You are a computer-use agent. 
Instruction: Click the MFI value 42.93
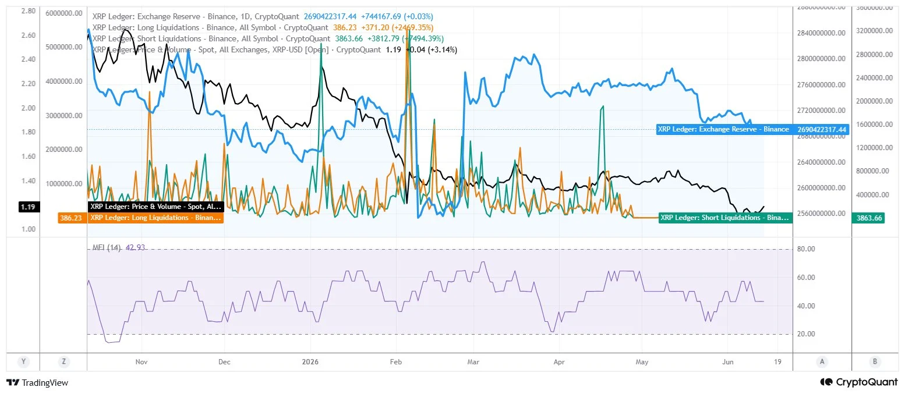(135, 247)
